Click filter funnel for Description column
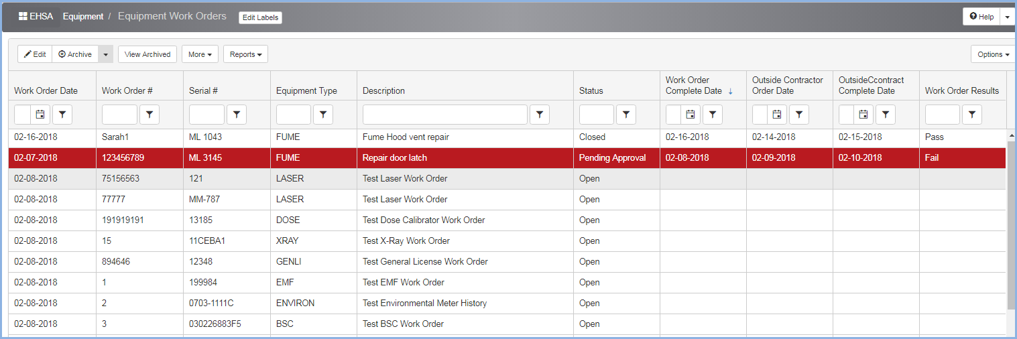This screenshot has width=1017, height=339. tap(540, 115)
